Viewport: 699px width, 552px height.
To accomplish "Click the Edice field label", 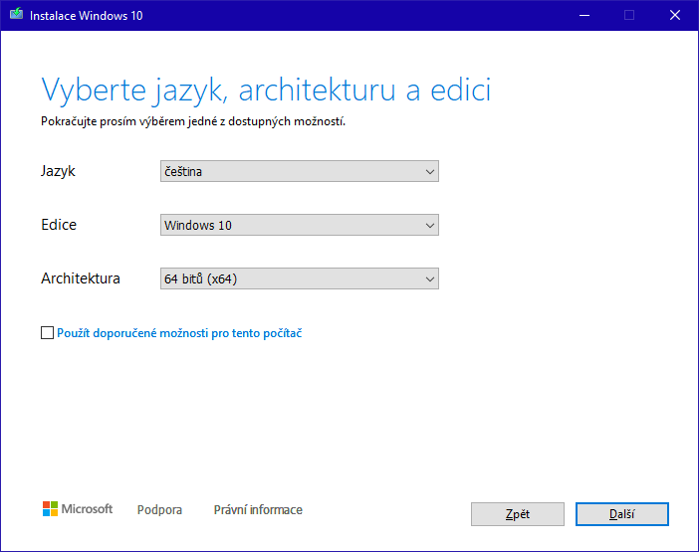I will click(x=59, y=225).
